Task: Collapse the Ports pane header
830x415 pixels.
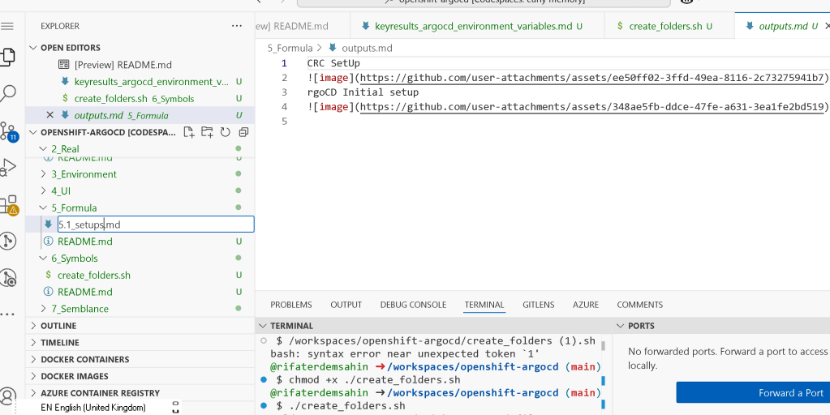Action: pyautogui.click(x=621, y=326)
